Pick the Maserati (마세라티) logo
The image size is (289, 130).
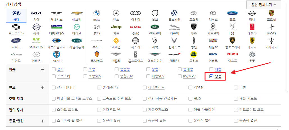tap(271, 41)
